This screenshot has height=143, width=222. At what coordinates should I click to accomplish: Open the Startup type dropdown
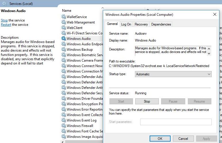(173, 74)
